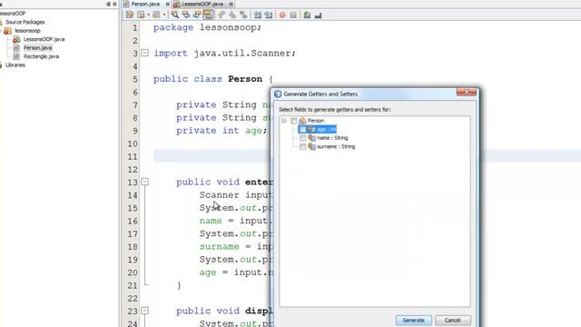Screen dimensions: 581x327
Task: Select Source Packages in project tree
Action: tap(25, 22)
